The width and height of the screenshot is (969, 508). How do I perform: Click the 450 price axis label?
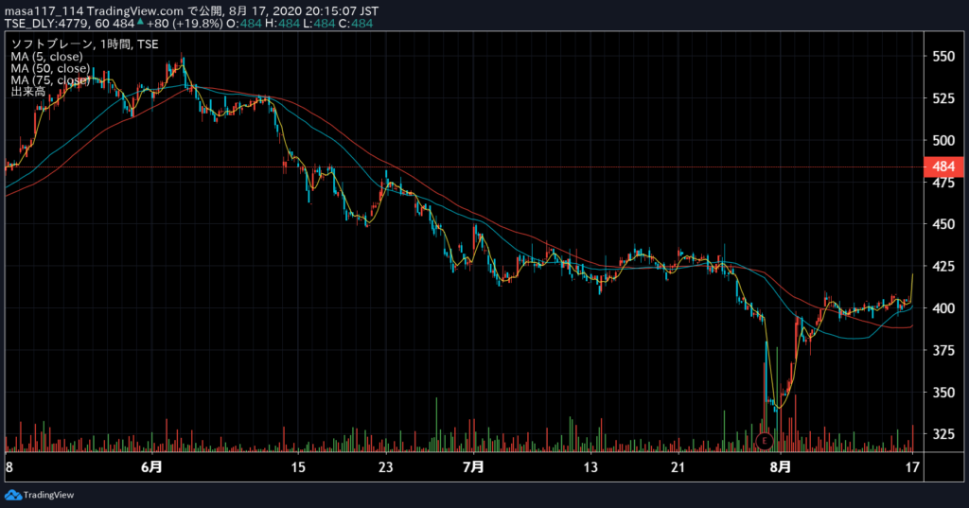(943, 224)
